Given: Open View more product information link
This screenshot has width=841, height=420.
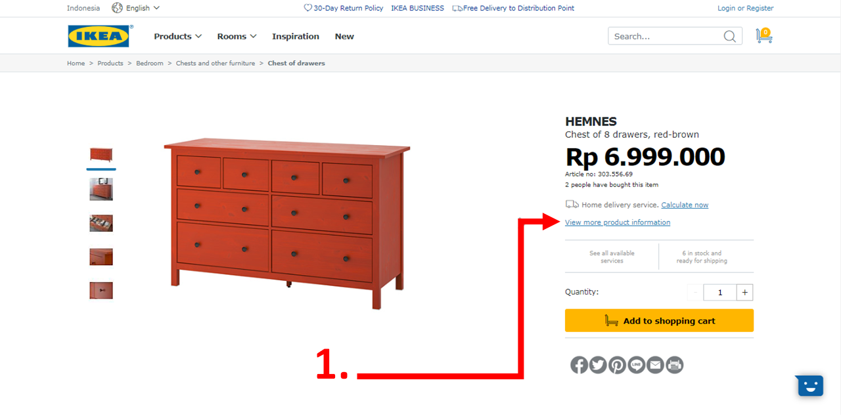Looking at the screenshot, I should [x=618, y=222].
